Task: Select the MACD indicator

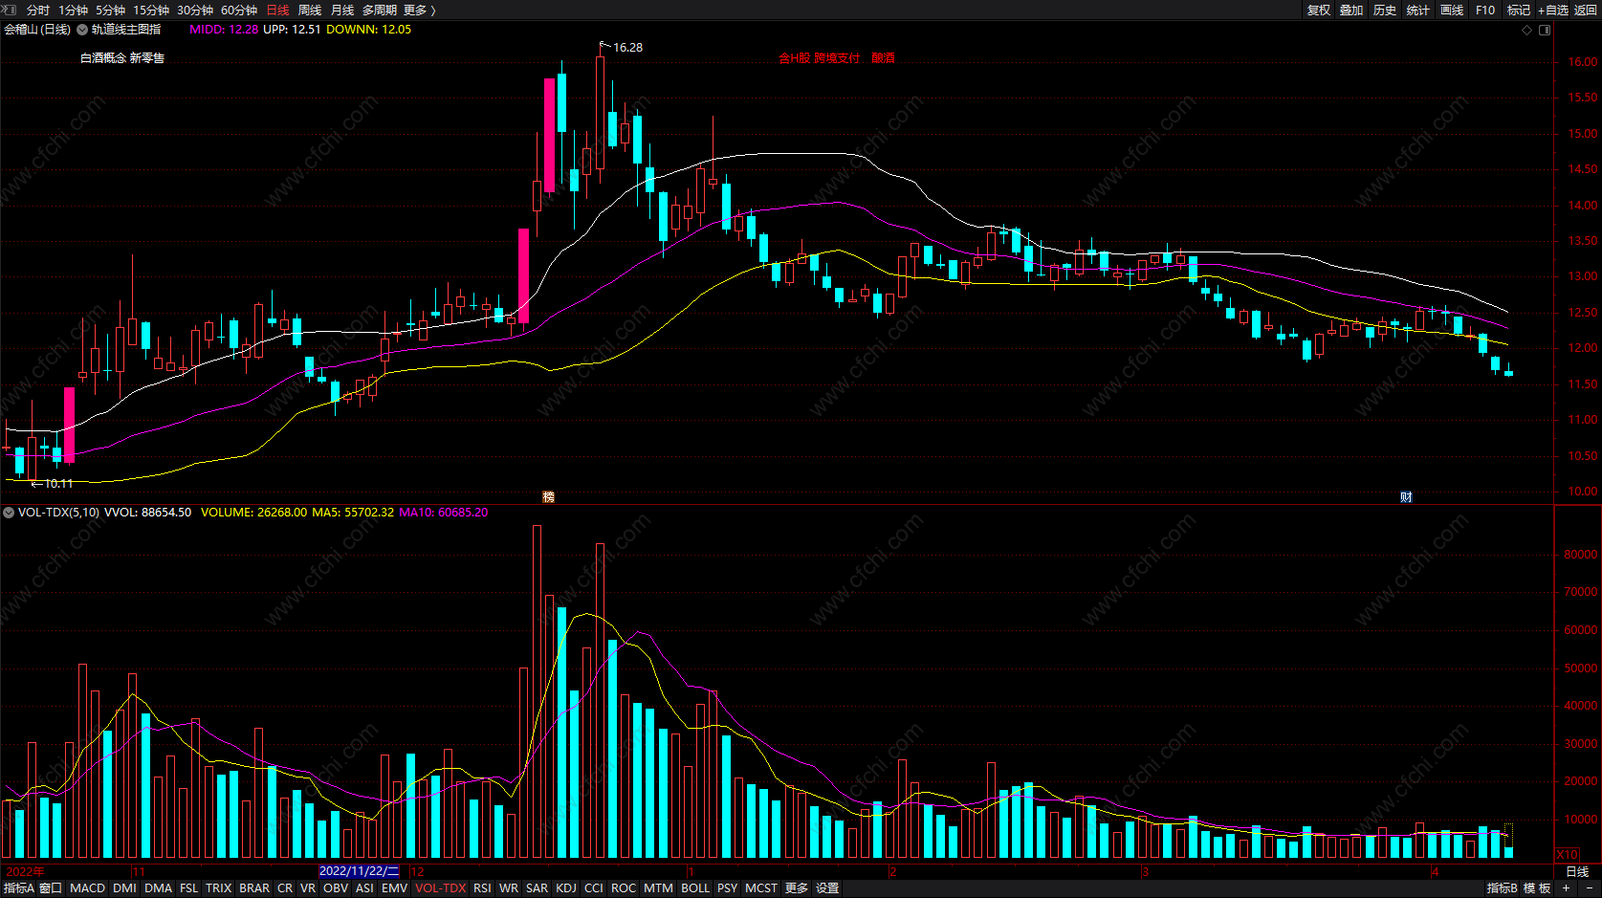Action: [x=88, y=888]
